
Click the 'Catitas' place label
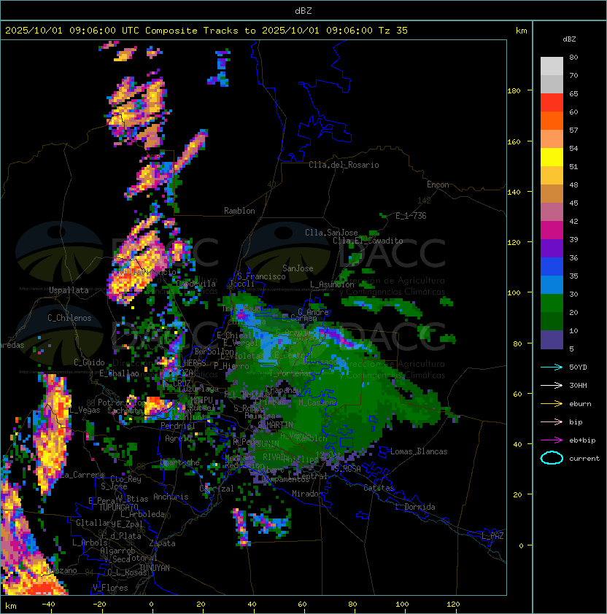tap(379, 488)
